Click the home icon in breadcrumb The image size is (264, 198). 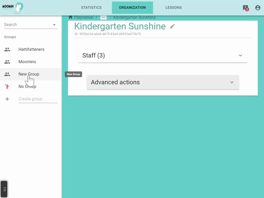click(x=71, y=17)
